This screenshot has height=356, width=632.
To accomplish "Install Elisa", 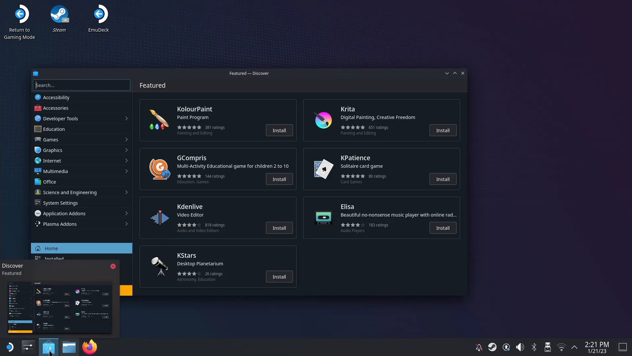I will click(x=443, y=228).
